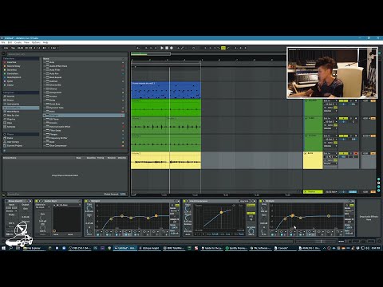383x287 pixels.
Task: Open the Create menu
Action: [18, 42]
